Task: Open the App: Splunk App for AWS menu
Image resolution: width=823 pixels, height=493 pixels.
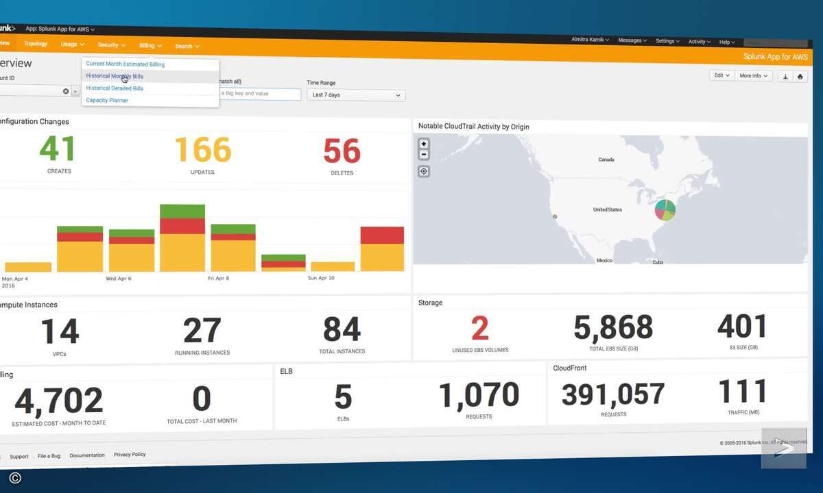Action: 60,29
